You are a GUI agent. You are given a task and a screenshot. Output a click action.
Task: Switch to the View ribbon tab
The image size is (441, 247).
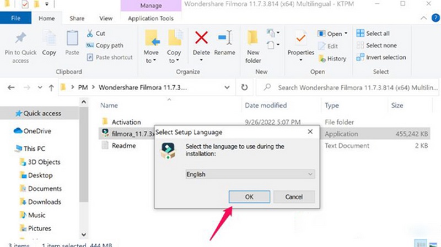click(x=106, y=18)
